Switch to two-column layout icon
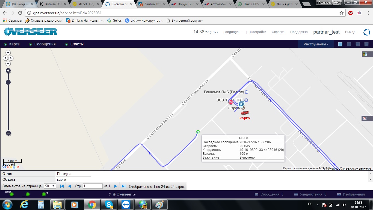373x210 pixels. [x=349, y=44]
